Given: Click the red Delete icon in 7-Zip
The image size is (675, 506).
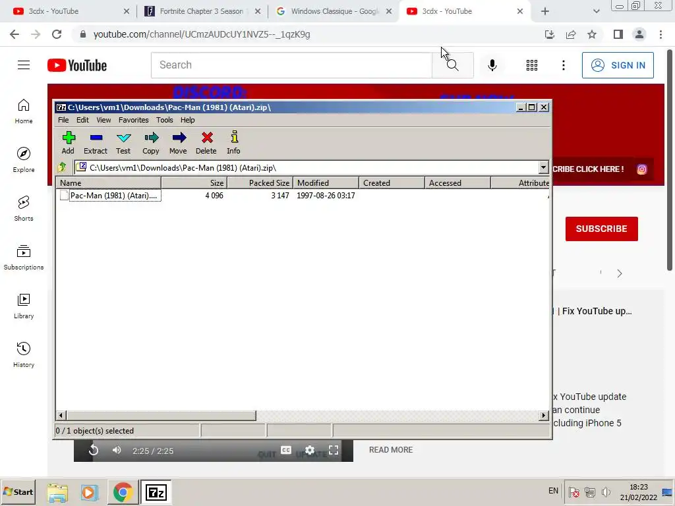Looking at the screenshot, I should (206, 142).
